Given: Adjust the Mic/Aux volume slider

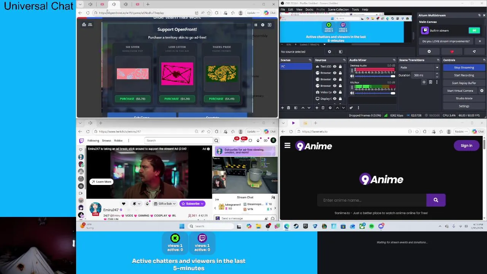Looking at the screenshot, I should click(375, 93).
